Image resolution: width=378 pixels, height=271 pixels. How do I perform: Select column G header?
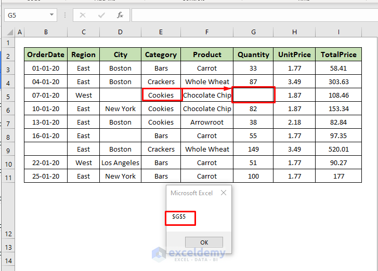pos(253,32)
